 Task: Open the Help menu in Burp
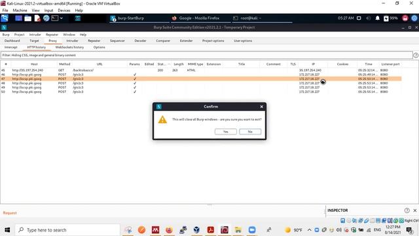pyautogui.click(x=83, y=35)
